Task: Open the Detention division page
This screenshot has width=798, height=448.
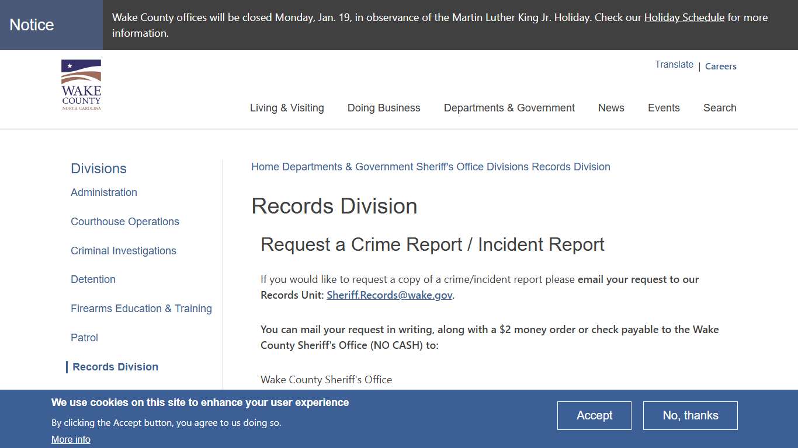Action: point(93,279)
